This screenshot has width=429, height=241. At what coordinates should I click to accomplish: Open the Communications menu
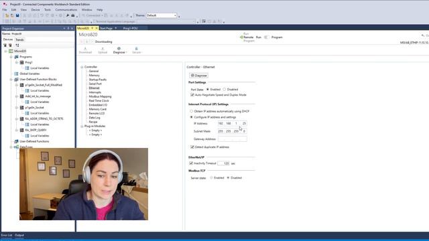coord(66,9)
